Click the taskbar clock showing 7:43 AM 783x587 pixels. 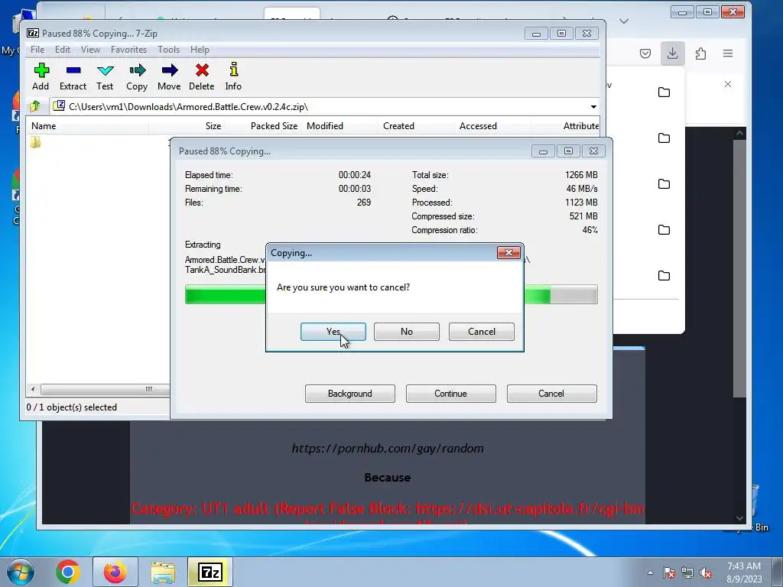(x=744, y=572)
